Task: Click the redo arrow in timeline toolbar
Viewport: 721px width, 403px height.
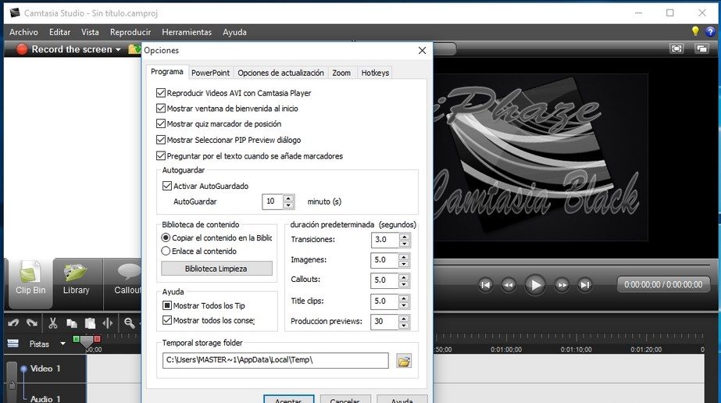Action: [32, 323]
